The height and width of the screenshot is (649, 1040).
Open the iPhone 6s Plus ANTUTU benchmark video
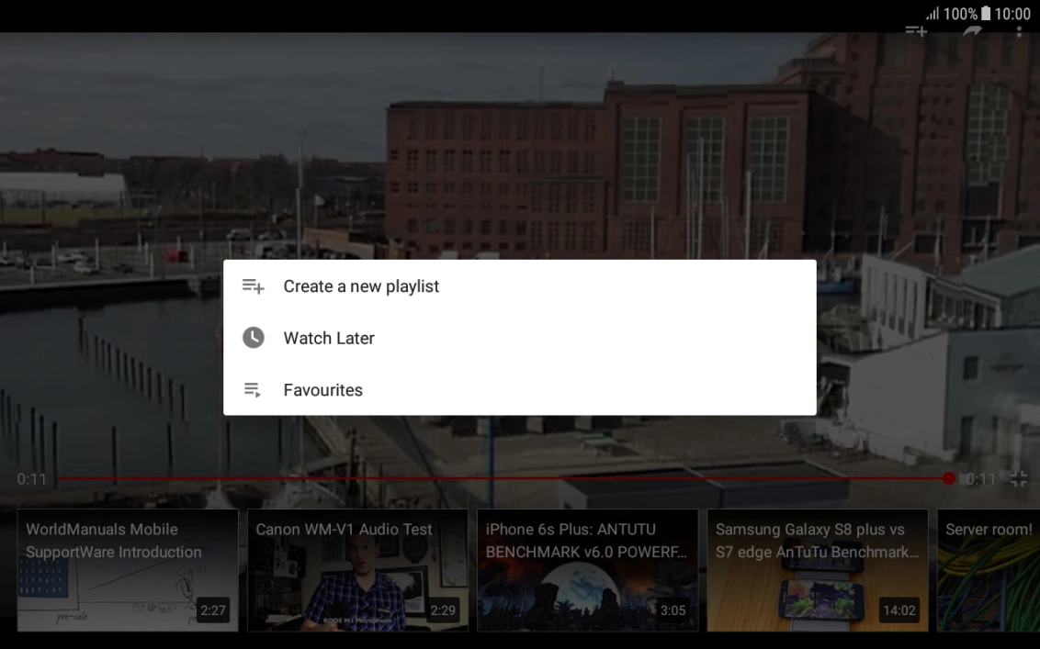coord(587,570)
